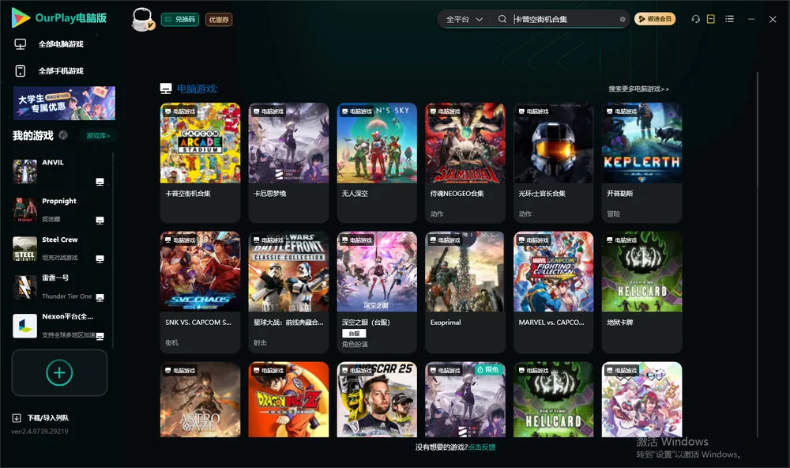The height and width of the screenshot is (468, 790).
Task: Click the PC platform icon on ANVIL row
Action: [x=100, y=182]
